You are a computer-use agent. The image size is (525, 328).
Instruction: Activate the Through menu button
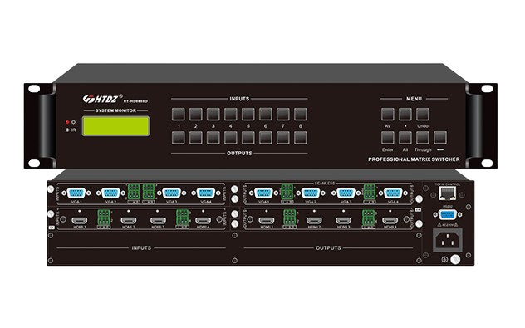coord(423,138)
